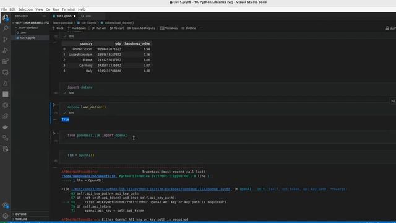Viewport: 396px width, 223px height.
Task: Open run options dropdown beside load_dotenv cell
Action: click(x=58, y=105)
